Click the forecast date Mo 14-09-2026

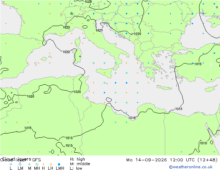(x=146, y=160)
